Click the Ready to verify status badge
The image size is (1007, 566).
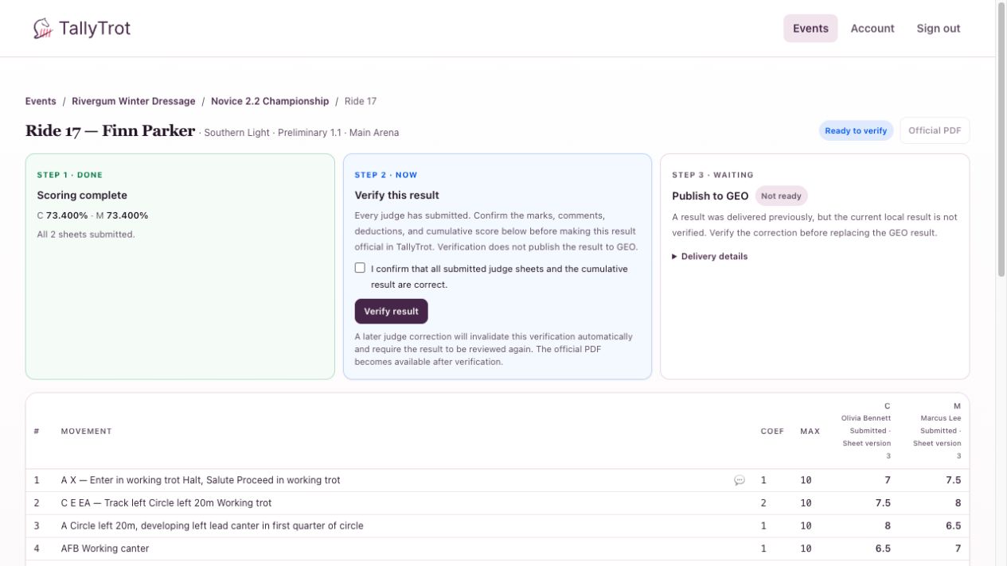856,130
